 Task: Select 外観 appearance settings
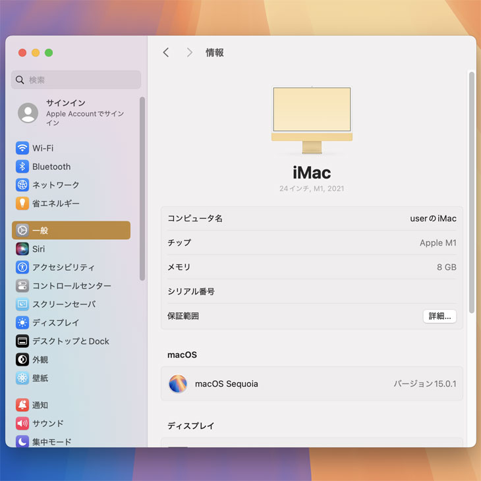point(40,360)
